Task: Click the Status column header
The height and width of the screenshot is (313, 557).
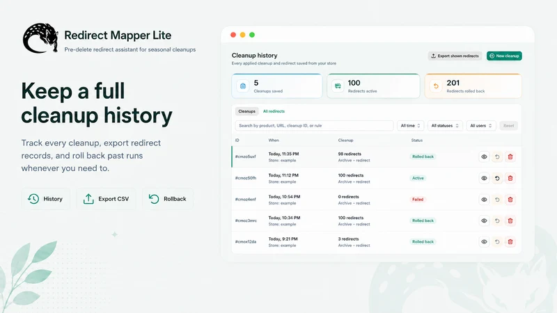Action: [416, 141]
